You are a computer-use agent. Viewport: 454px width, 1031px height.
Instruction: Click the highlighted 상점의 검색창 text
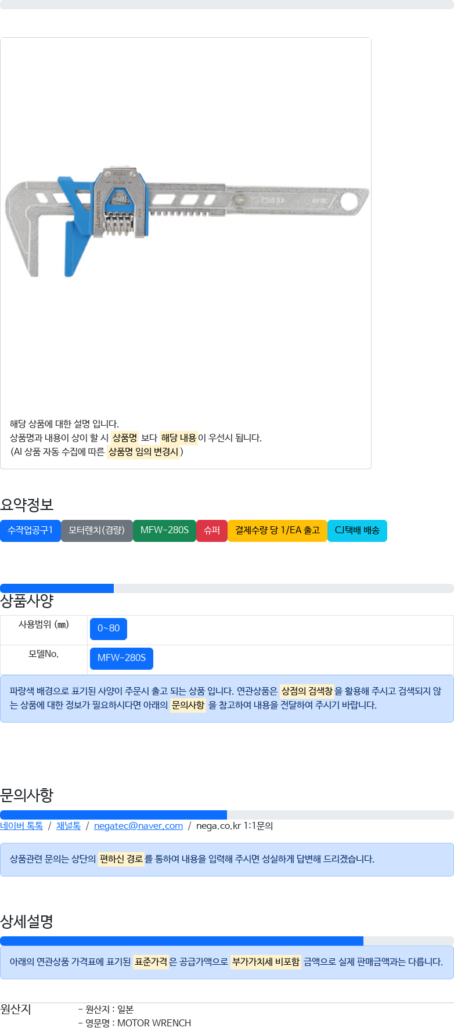point(307,691)
